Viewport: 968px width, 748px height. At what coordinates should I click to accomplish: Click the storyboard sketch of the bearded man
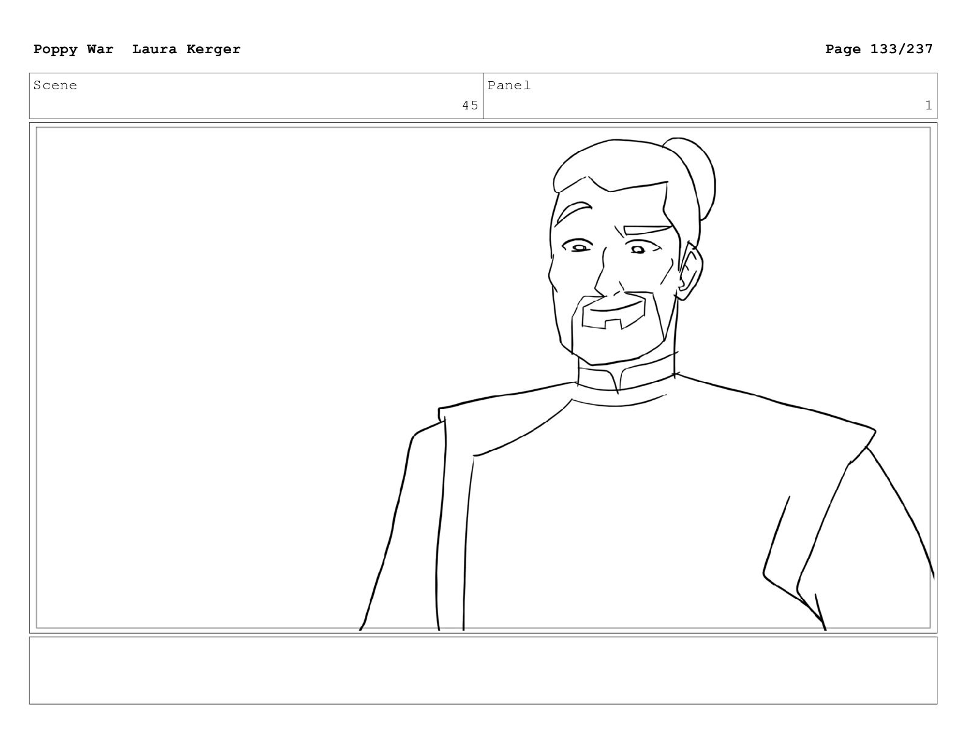(x=647, y=384)
